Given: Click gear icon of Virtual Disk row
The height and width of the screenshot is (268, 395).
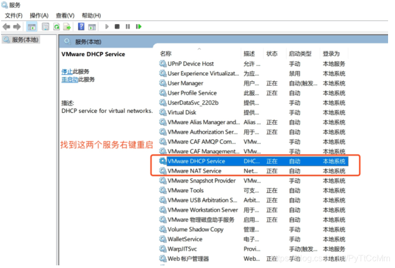Looking at the screenshot, I should (x=163, y=112).
